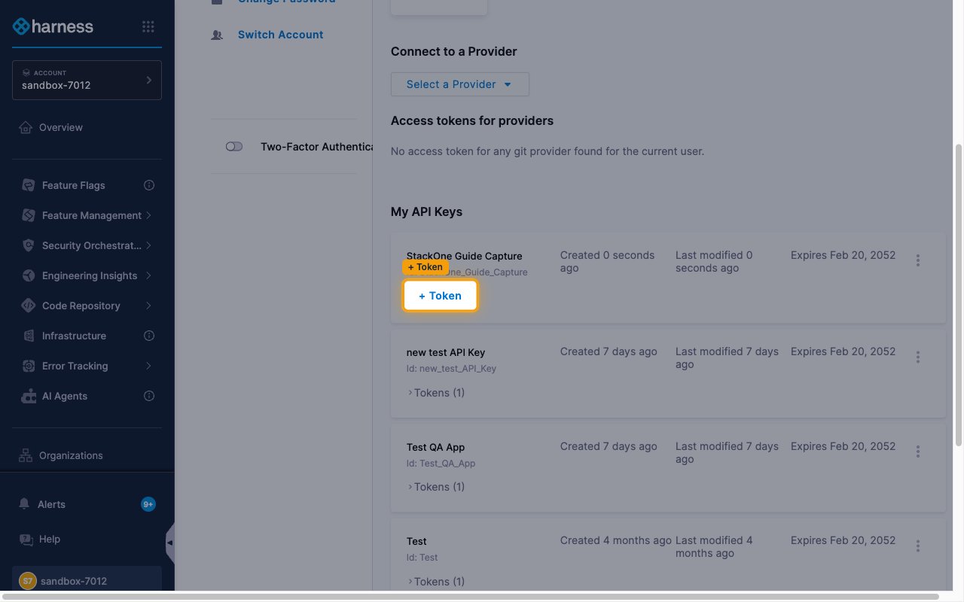This screenshot has height=602, width=964.
Task: Click the AI Agents robot icon
Action: point(29,396)
